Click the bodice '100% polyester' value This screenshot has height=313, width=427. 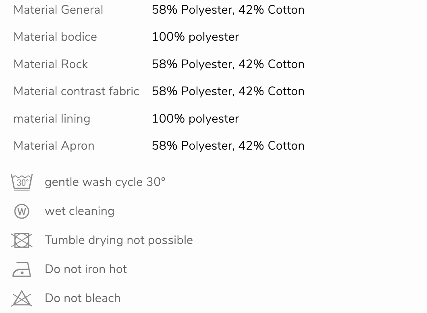pyautogui.click(x=195, y=37)
